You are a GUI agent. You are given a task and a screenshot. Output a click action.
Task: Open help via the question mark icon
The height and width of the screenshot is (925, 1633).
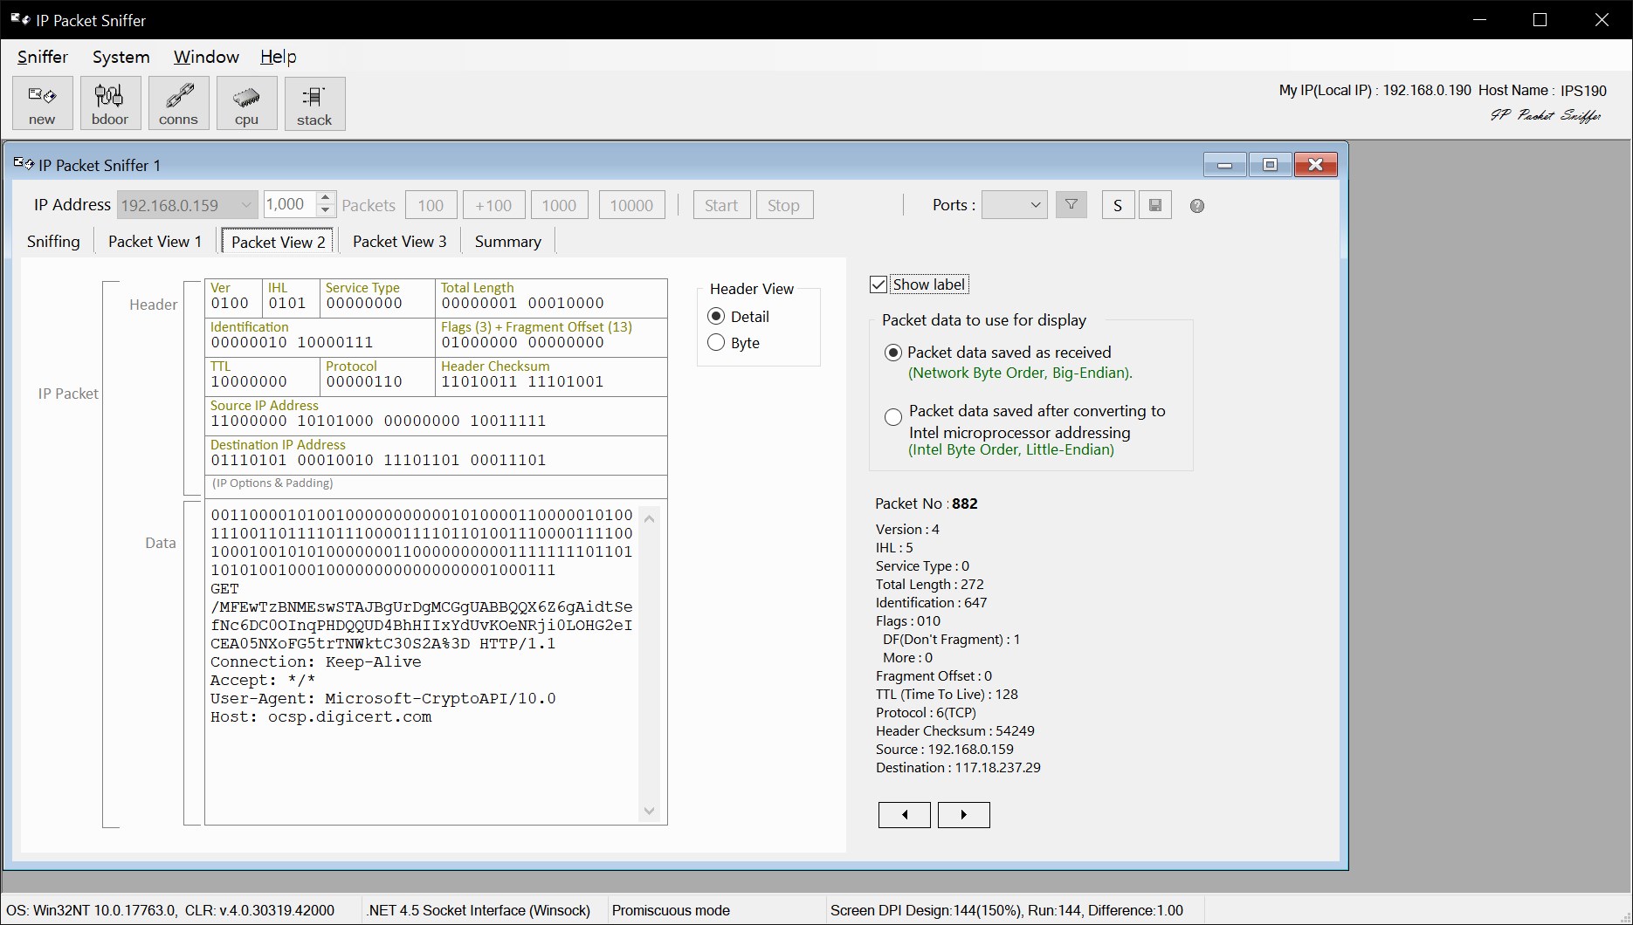coord(1196,206)
